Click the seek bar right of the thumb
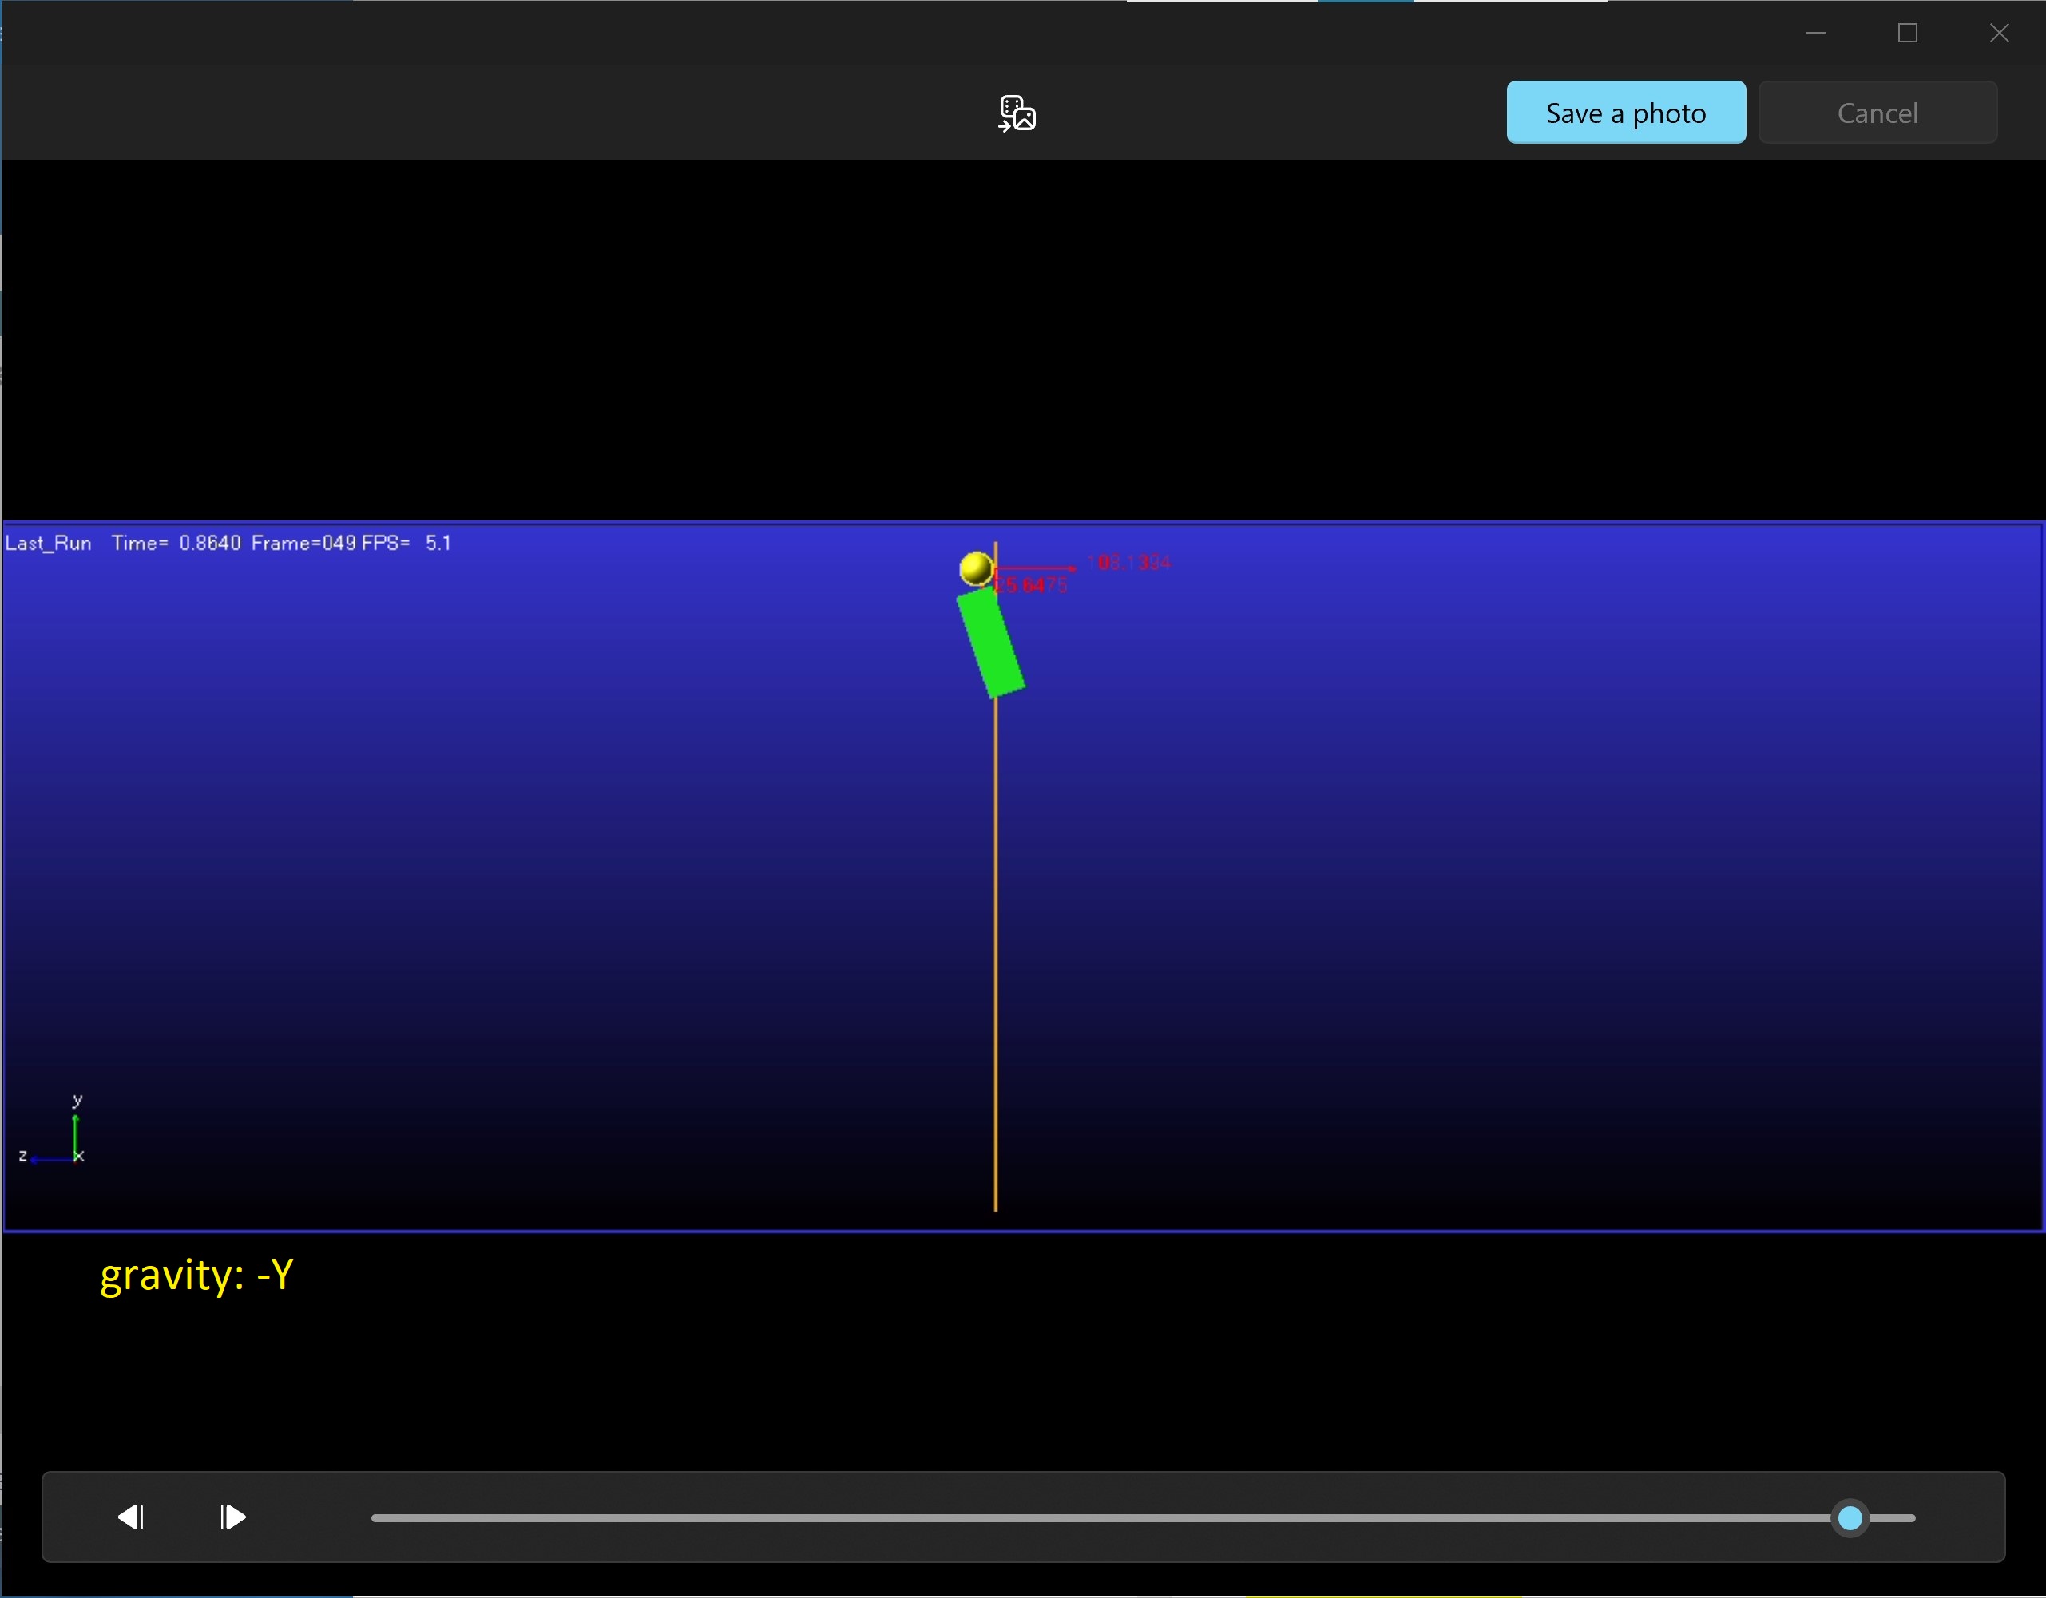 coord(1894,1517)
